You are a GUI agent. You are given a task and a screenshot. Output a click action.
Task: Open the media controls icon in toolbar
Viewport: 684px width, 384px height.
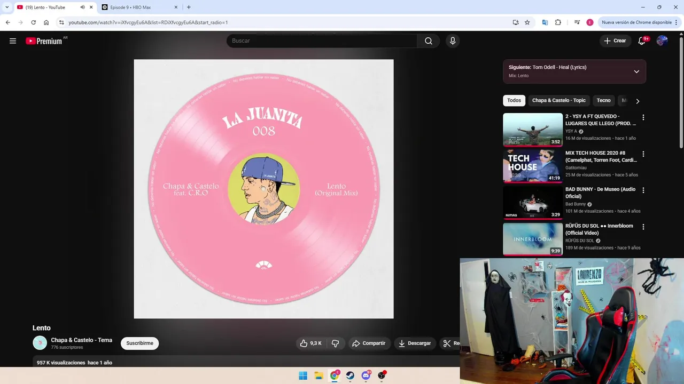(x=577, y=22)
